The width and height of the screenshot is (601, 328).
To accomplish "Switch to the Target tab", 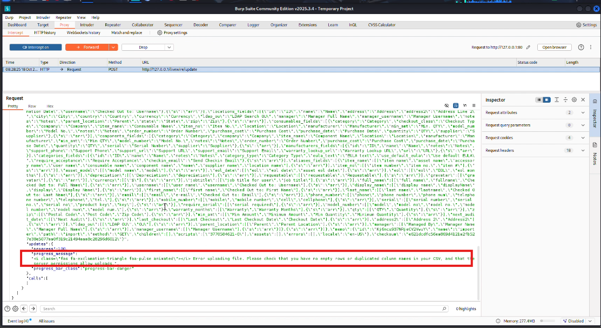I will (x=43, y=25).
